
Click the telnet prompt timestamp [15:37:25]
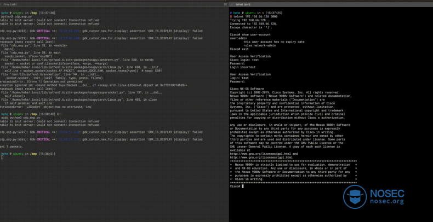click(x=274, y=13)
